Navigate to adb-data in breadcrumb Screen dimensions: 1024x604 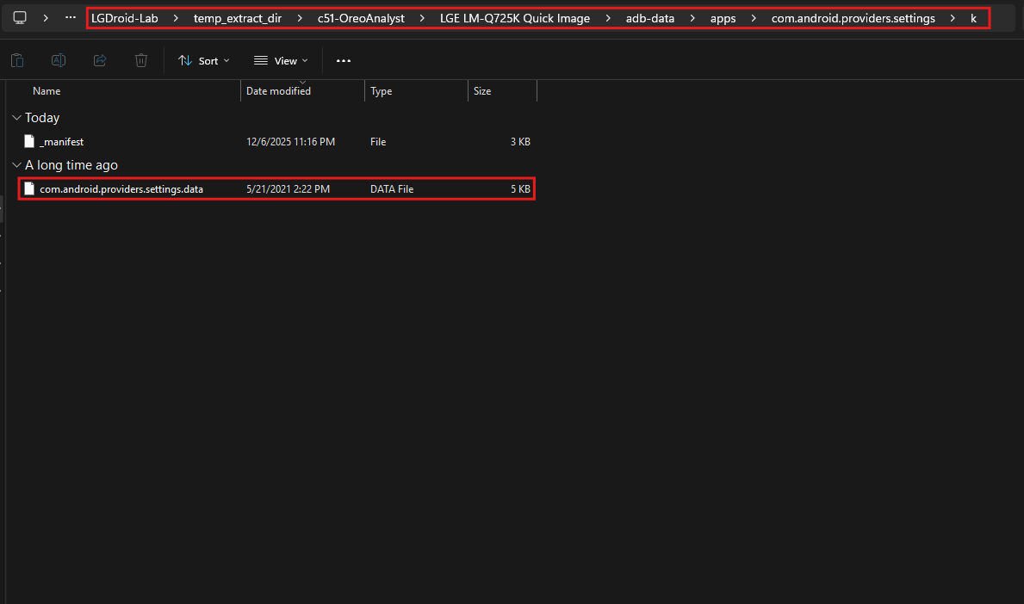pos(649,18)
